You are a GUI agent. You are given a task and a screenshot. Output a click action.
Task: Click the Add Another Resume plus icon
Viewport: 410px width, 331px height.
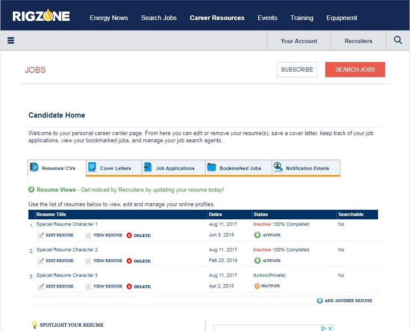point(319,301)
